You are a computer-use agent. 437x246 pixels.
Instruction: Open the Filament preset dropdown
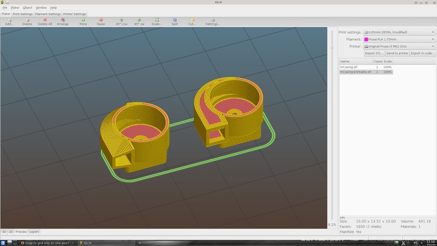click(399, 39)
